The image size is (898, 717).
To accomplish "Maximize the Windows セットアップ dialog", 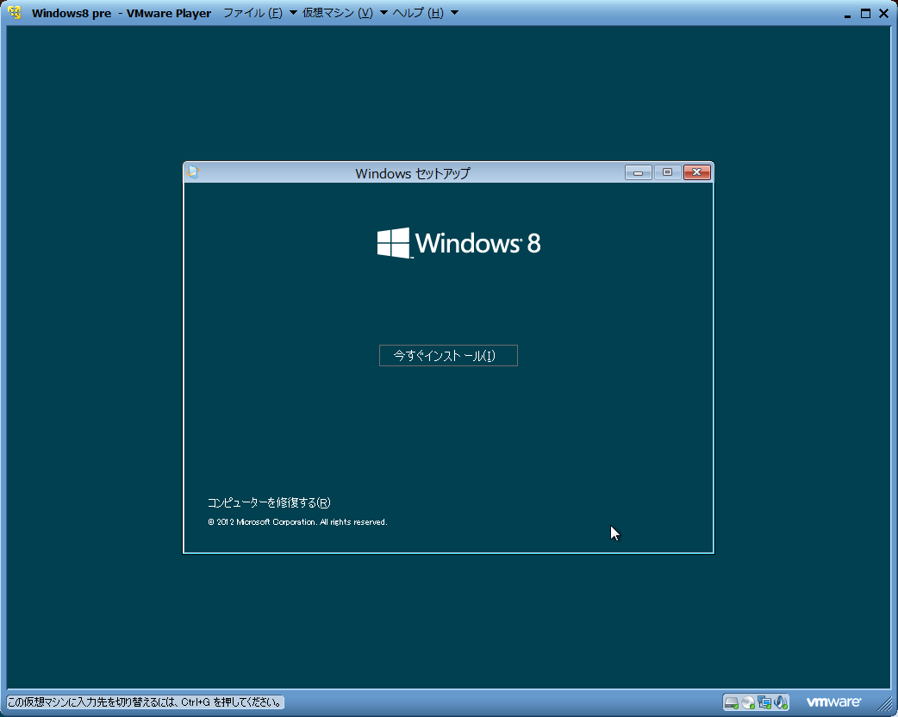I will click(x=667, y=172).
